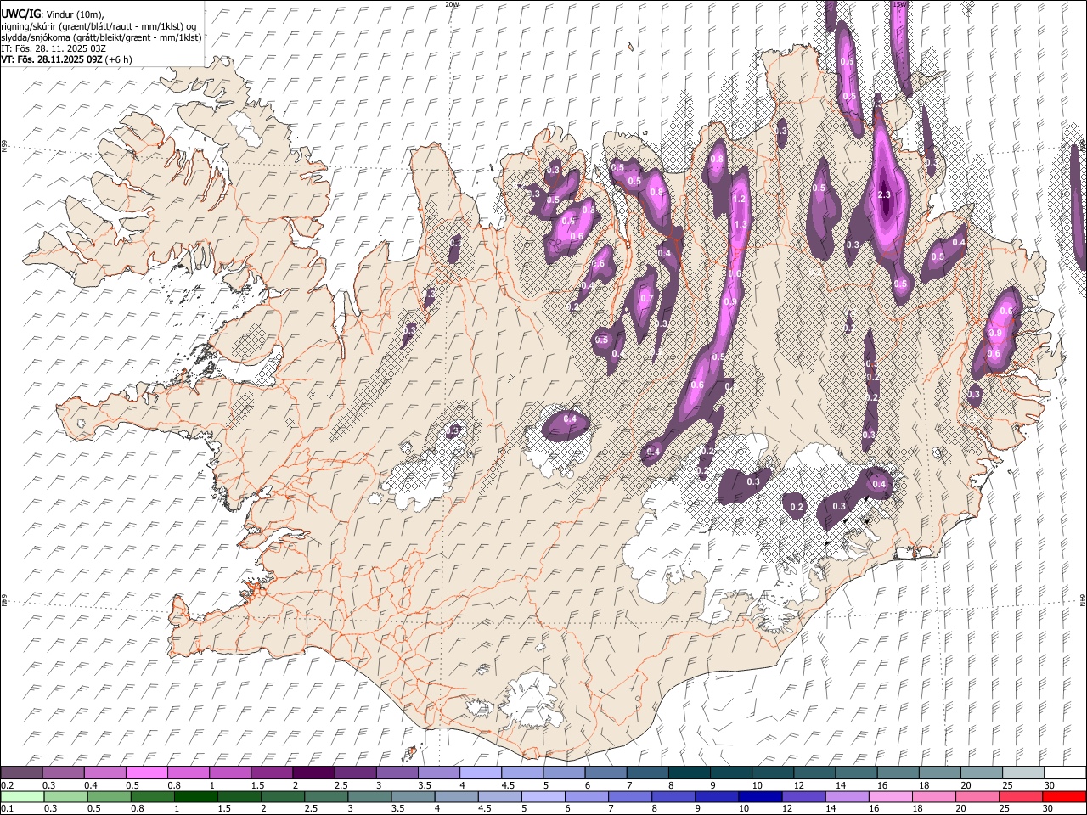
Task: Select the 0.3–0.4 mauve swatch in upper legend row
Action: [x=63, y=773]
